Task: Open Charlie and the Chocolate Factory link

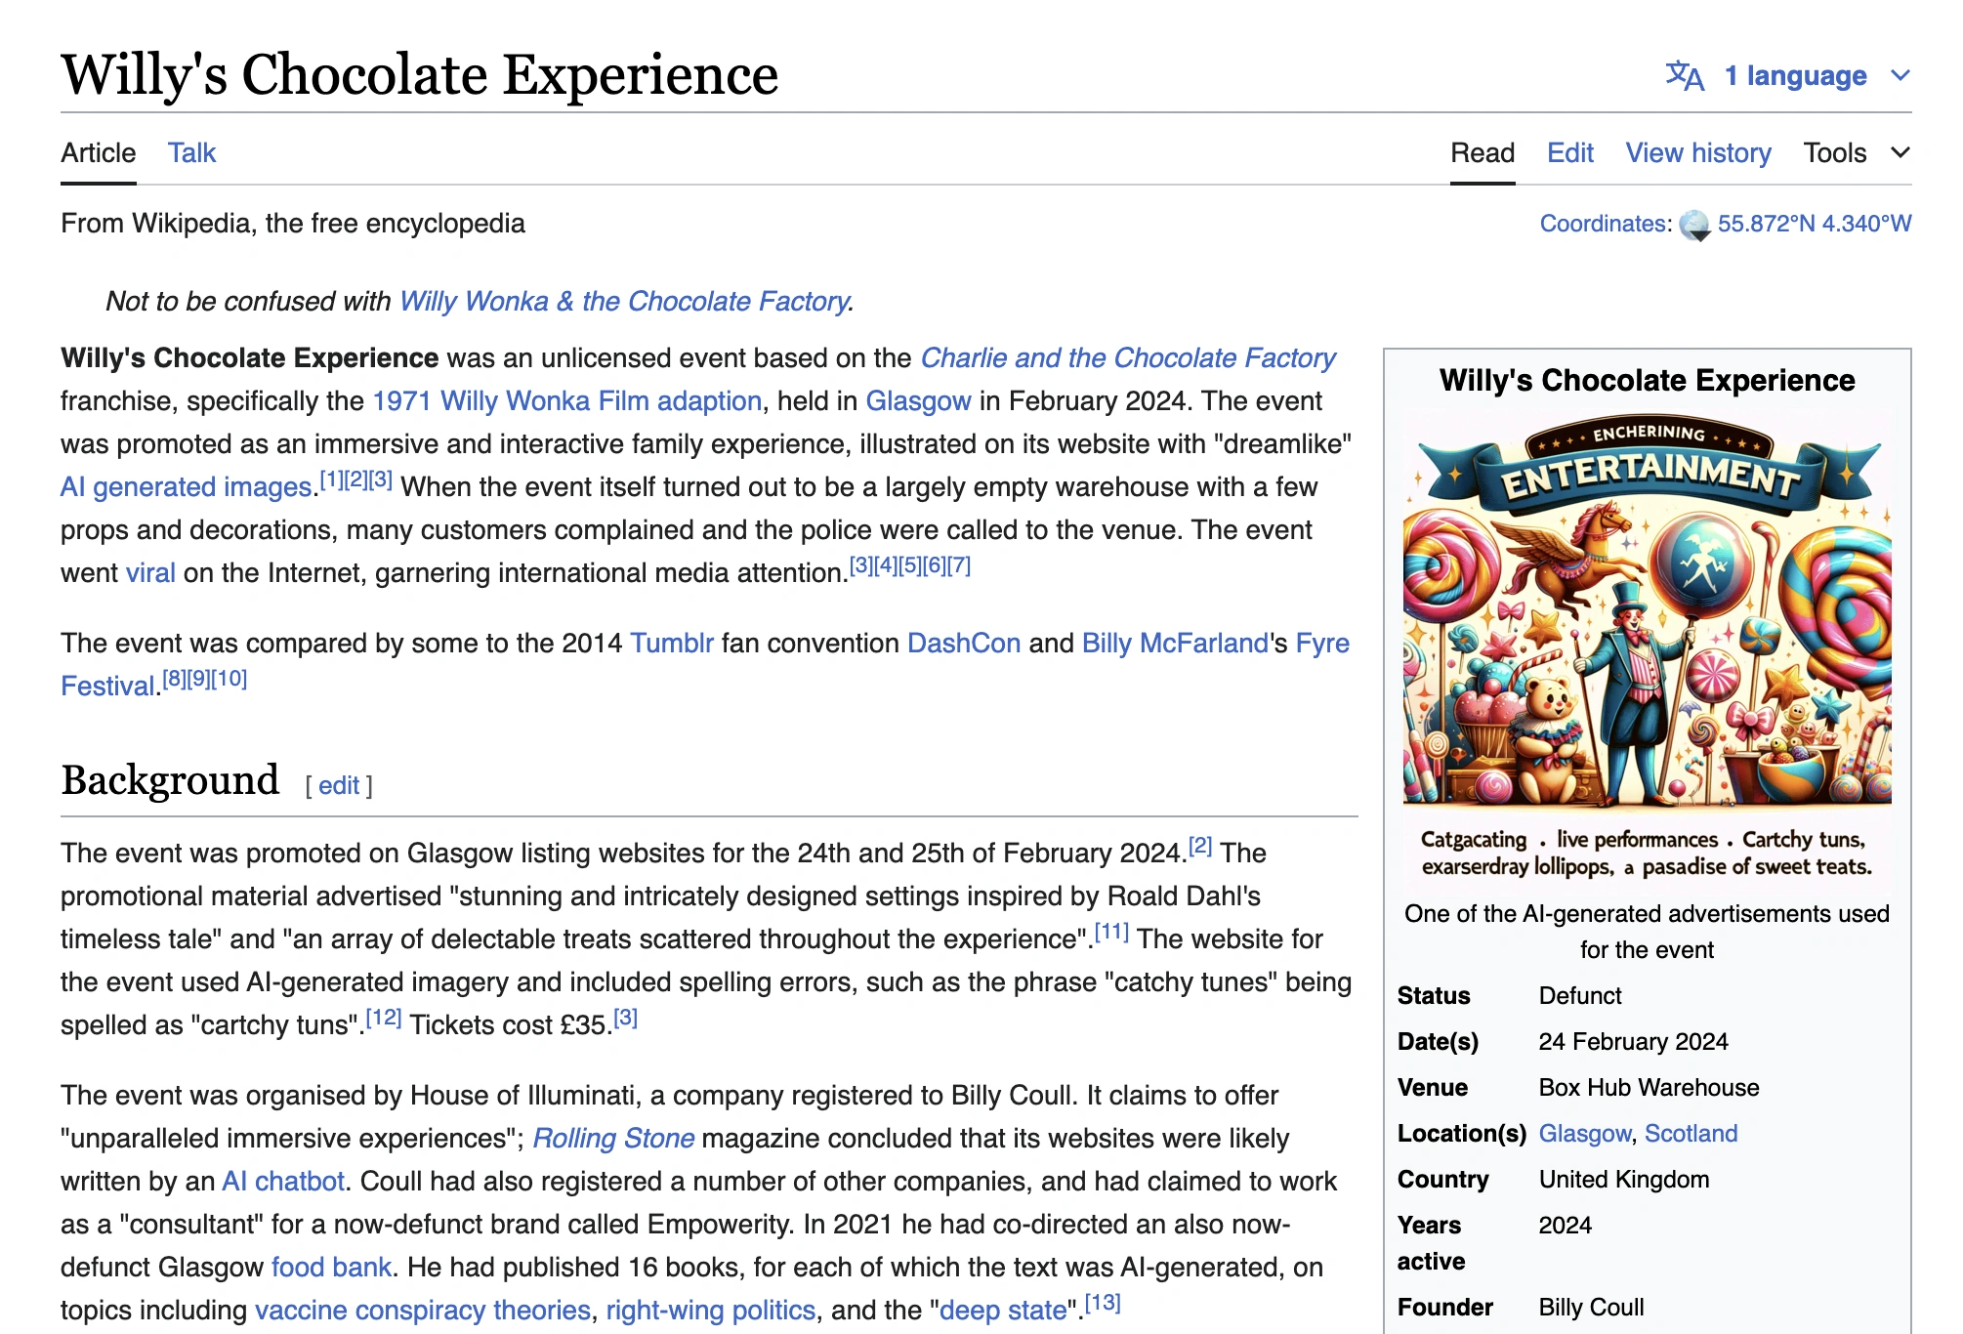Action: coord(1127,357)
